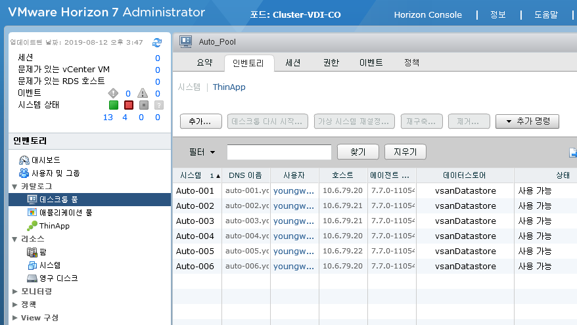The height and width of the screenshot is (325, 577).
Task: Click the 데스크톱 다시 시작... button
Action: coord(267,121)
